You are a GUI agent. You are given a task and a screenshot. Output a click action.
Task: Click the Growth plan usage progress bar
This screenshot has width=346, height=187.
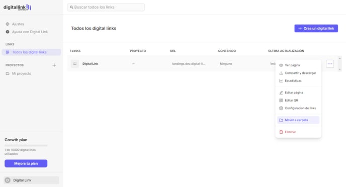[x=26, y=146]
